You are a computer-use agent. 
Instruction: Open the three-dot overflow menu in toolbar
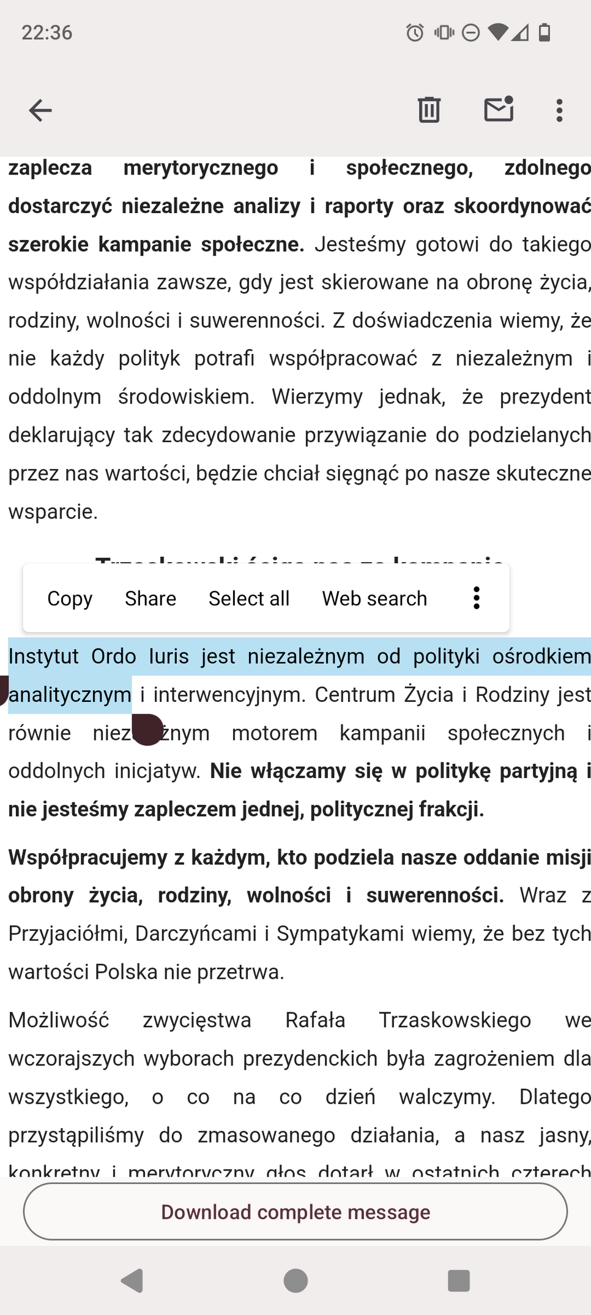[559, 111]
